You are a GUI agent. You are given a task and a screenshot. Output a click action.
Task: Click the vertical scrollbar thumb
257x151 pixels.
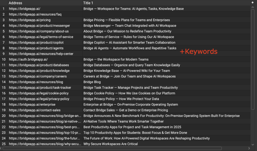point(252,58)
